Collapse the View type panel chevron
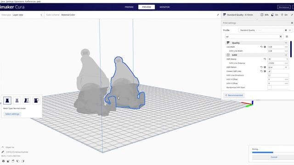Viewport: 294px width, 165px height. (41, 15)
